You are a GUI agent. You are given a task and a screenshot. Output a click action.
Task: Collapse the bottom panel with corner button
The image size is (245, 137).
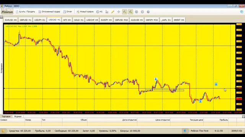[x=243, y=116]
